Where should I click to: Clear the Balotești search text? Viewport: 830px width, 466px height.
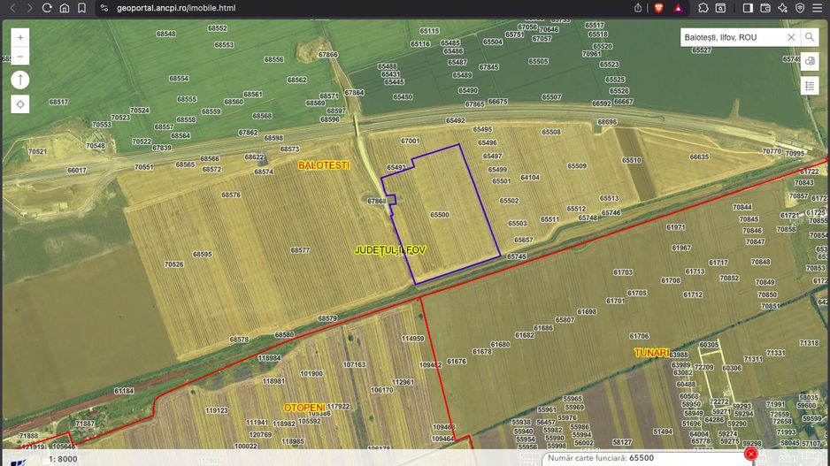[x=791, y=37]
